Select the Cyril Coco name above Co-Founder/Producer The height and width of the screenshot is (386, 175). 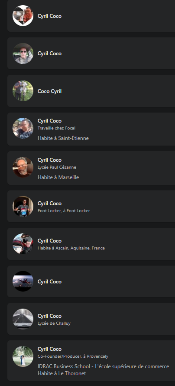(49, 349)
